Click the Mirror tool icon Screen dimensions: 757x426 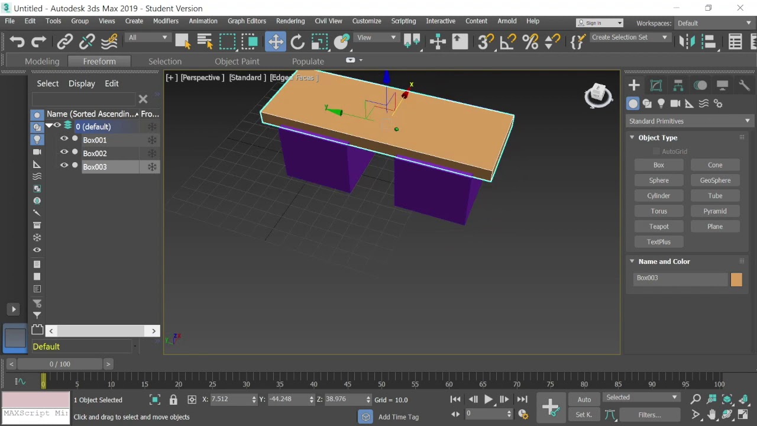tap(687, 41)
